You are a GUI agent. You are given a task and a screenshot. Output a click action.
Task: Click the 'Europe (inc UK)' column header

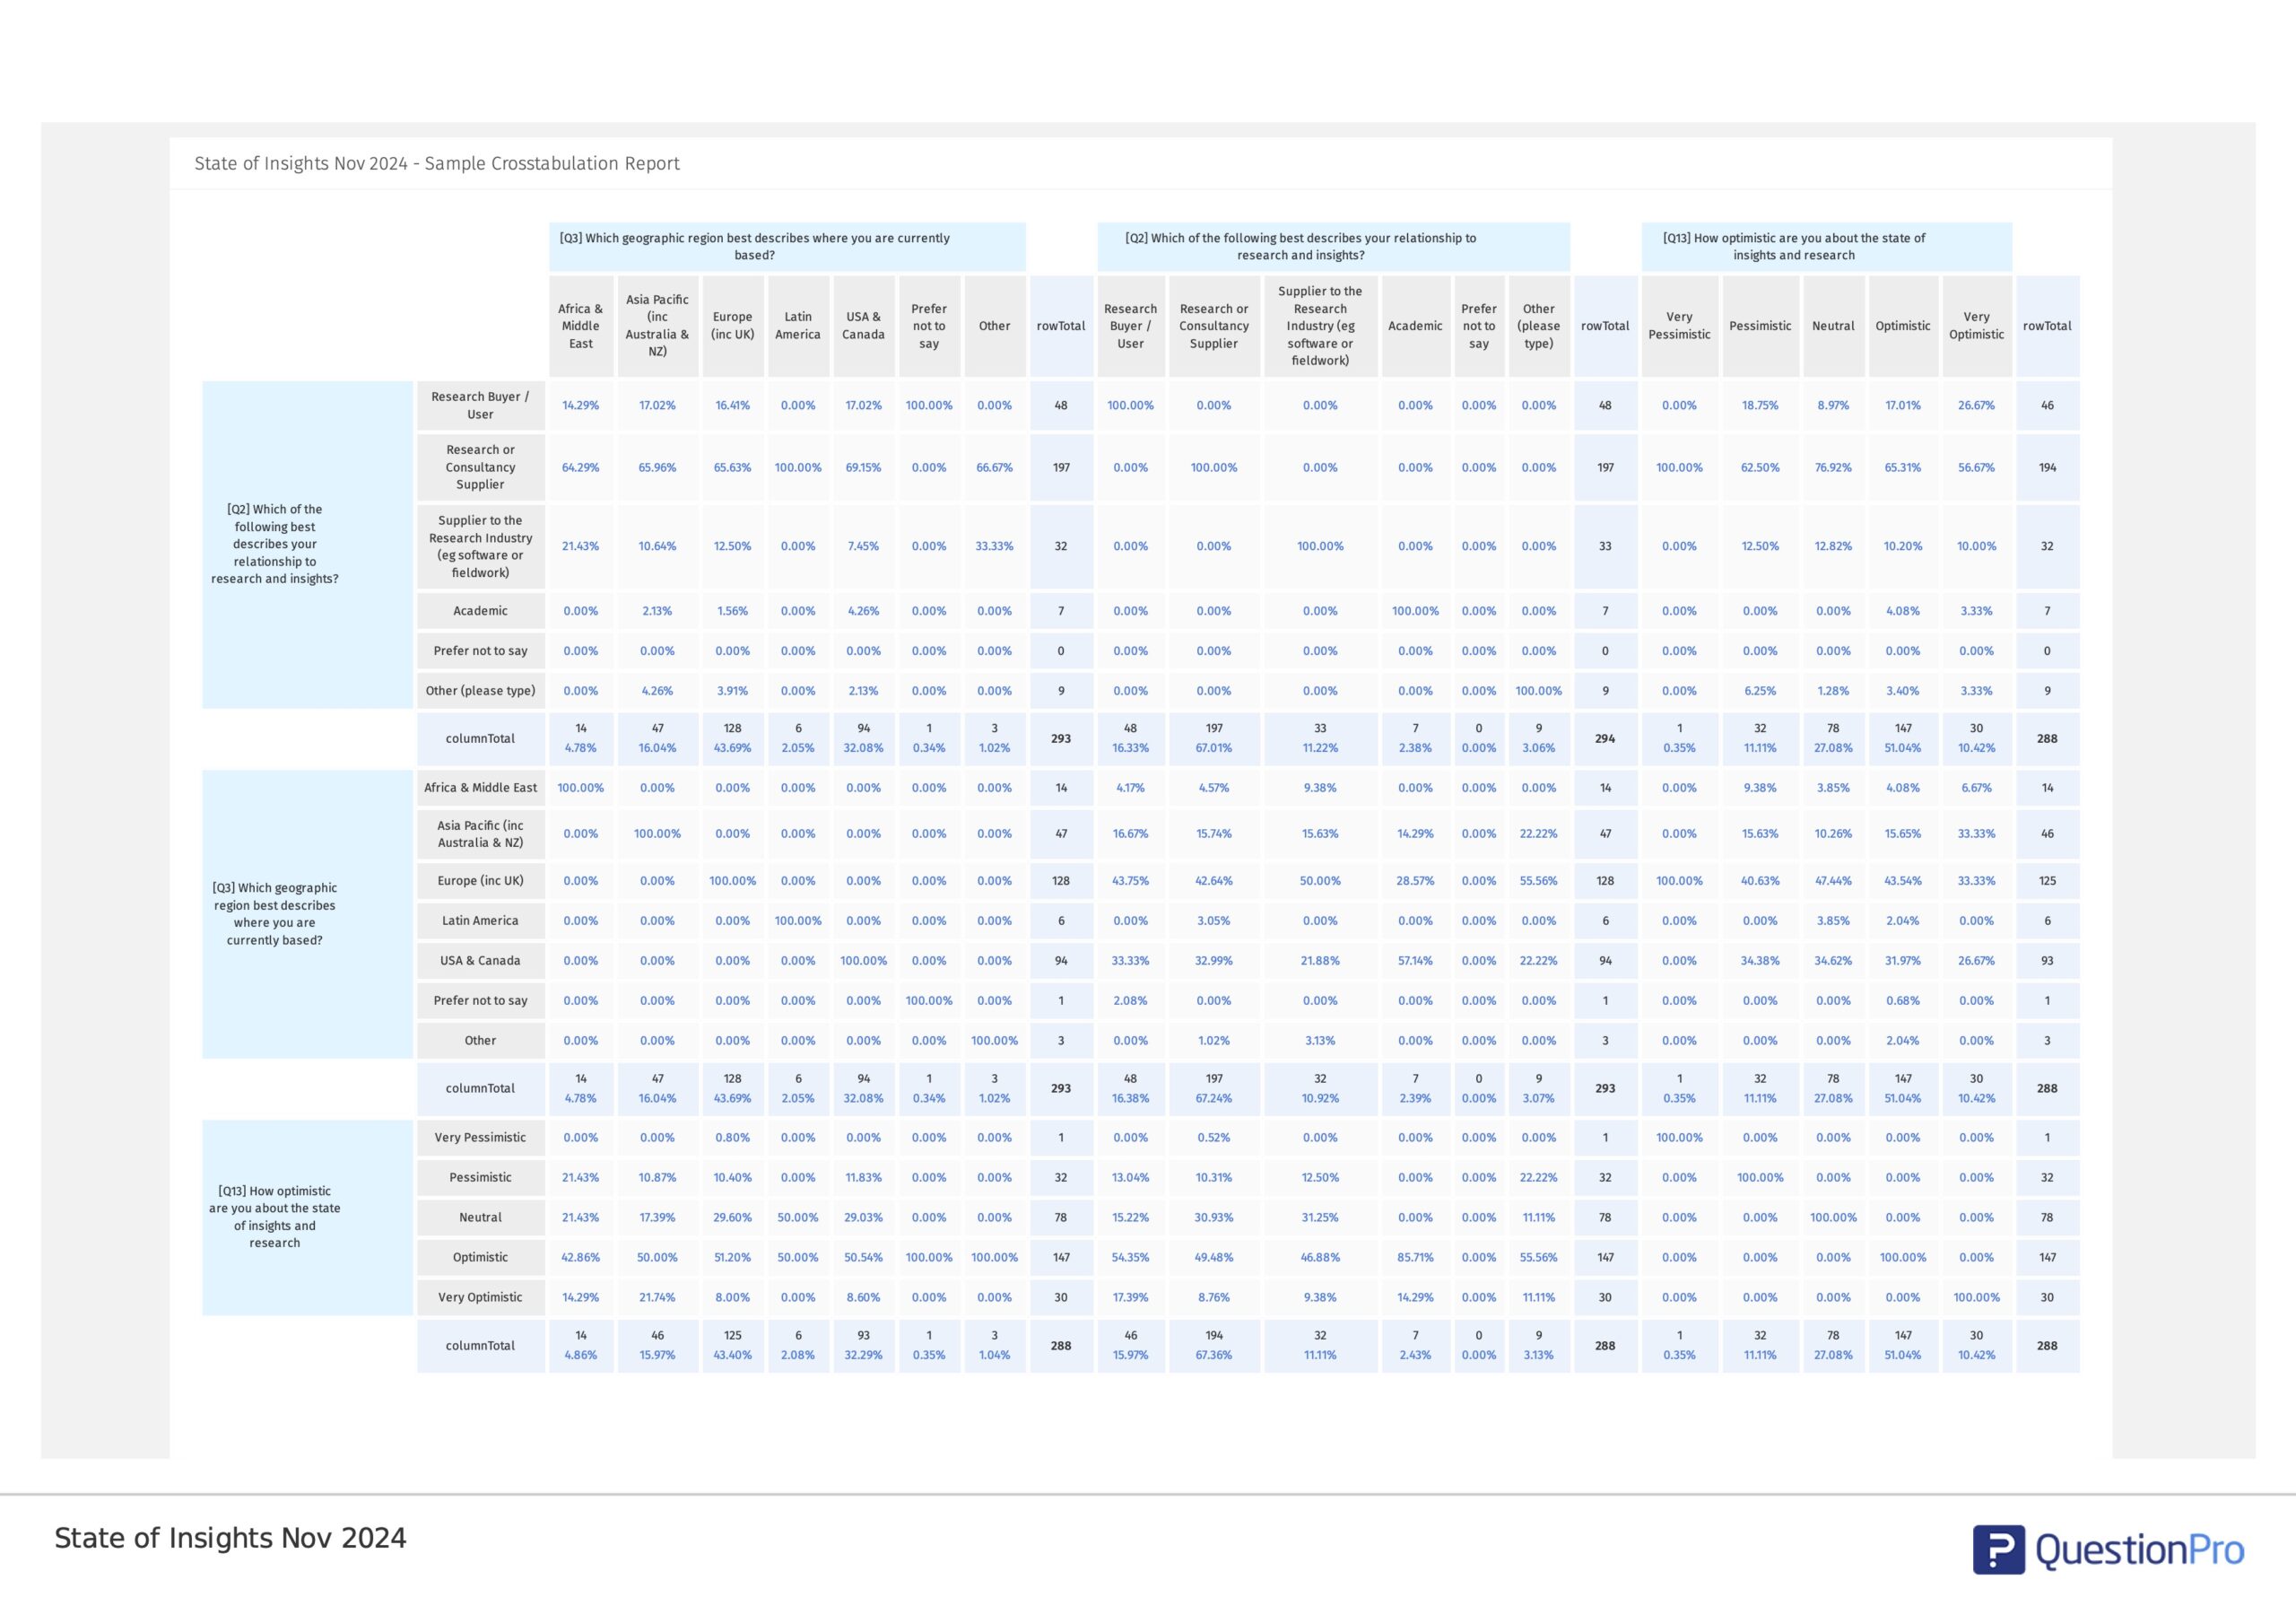733,327
